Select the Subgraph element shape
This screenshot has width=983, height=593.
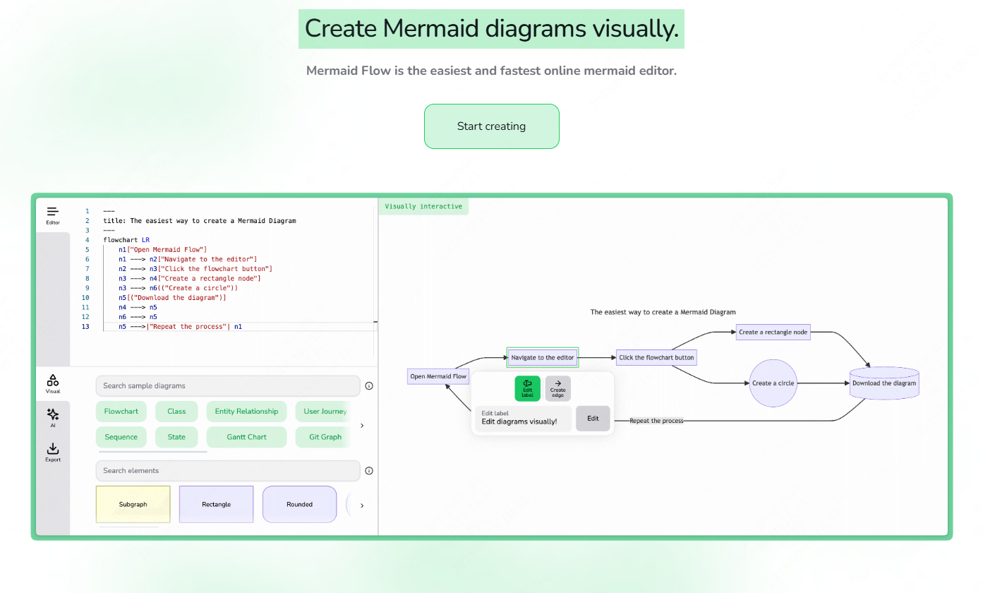[133, 504]
